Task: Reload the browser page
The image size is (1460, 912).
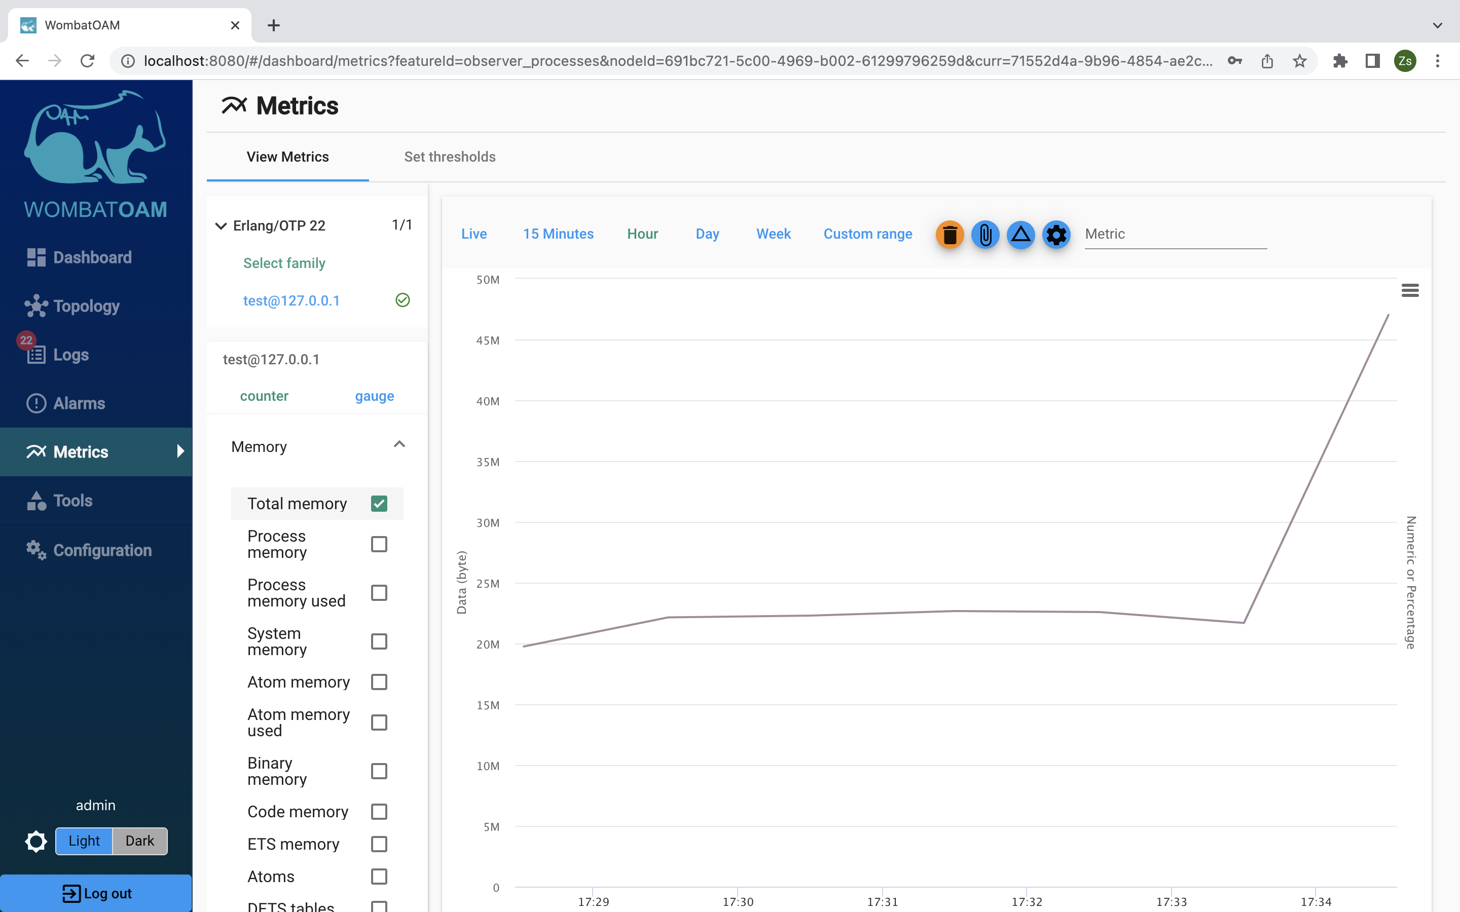Action: [88, 61]
